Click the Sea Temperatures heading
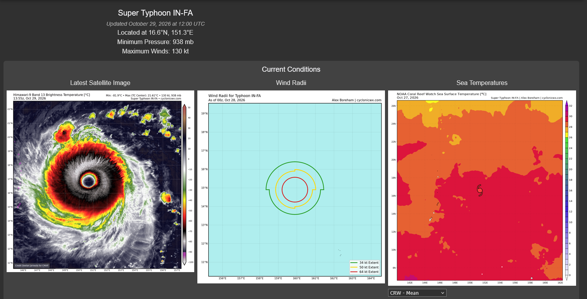The width and height of the screenshot is (587, 299). pyautogui.click(x=482, y=83)
